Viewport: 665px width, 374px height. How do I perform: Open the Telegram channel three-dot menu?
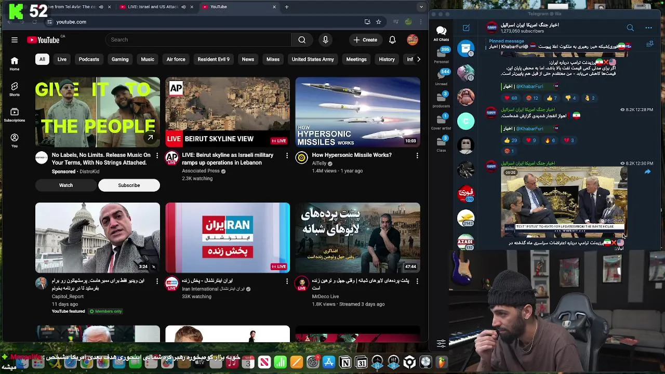648,28
